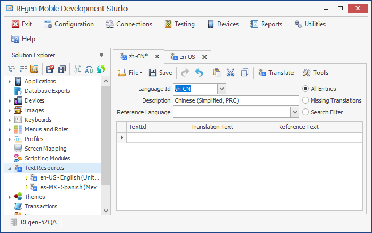
Task: Click the Copy icon in the editor toolbar
Action: coord(244,73)
